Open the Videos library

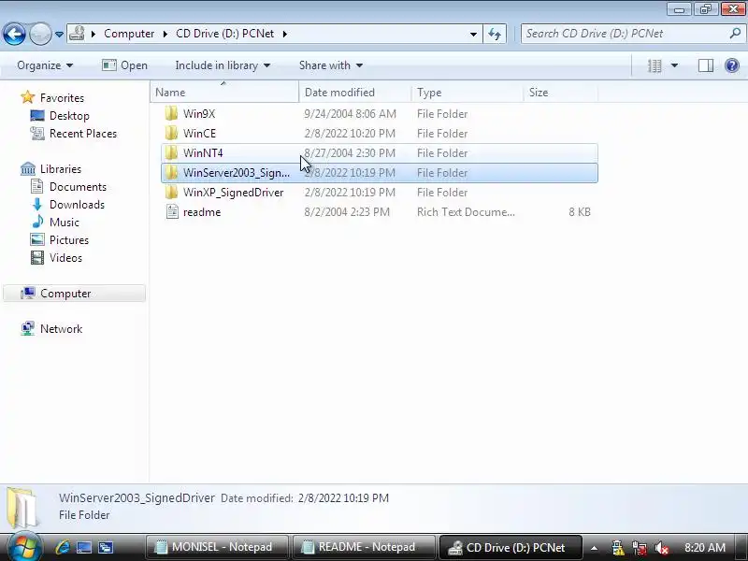pyautogui.click(x=65, y=258)
